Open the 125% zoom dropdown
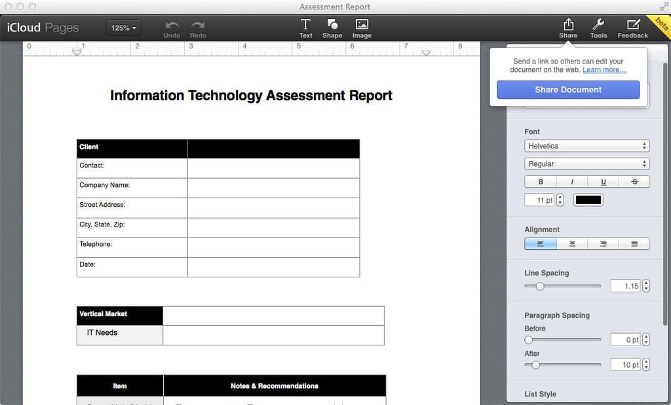Image resolution: width=671 pixels, height=405 pixels. pos(123,27)
